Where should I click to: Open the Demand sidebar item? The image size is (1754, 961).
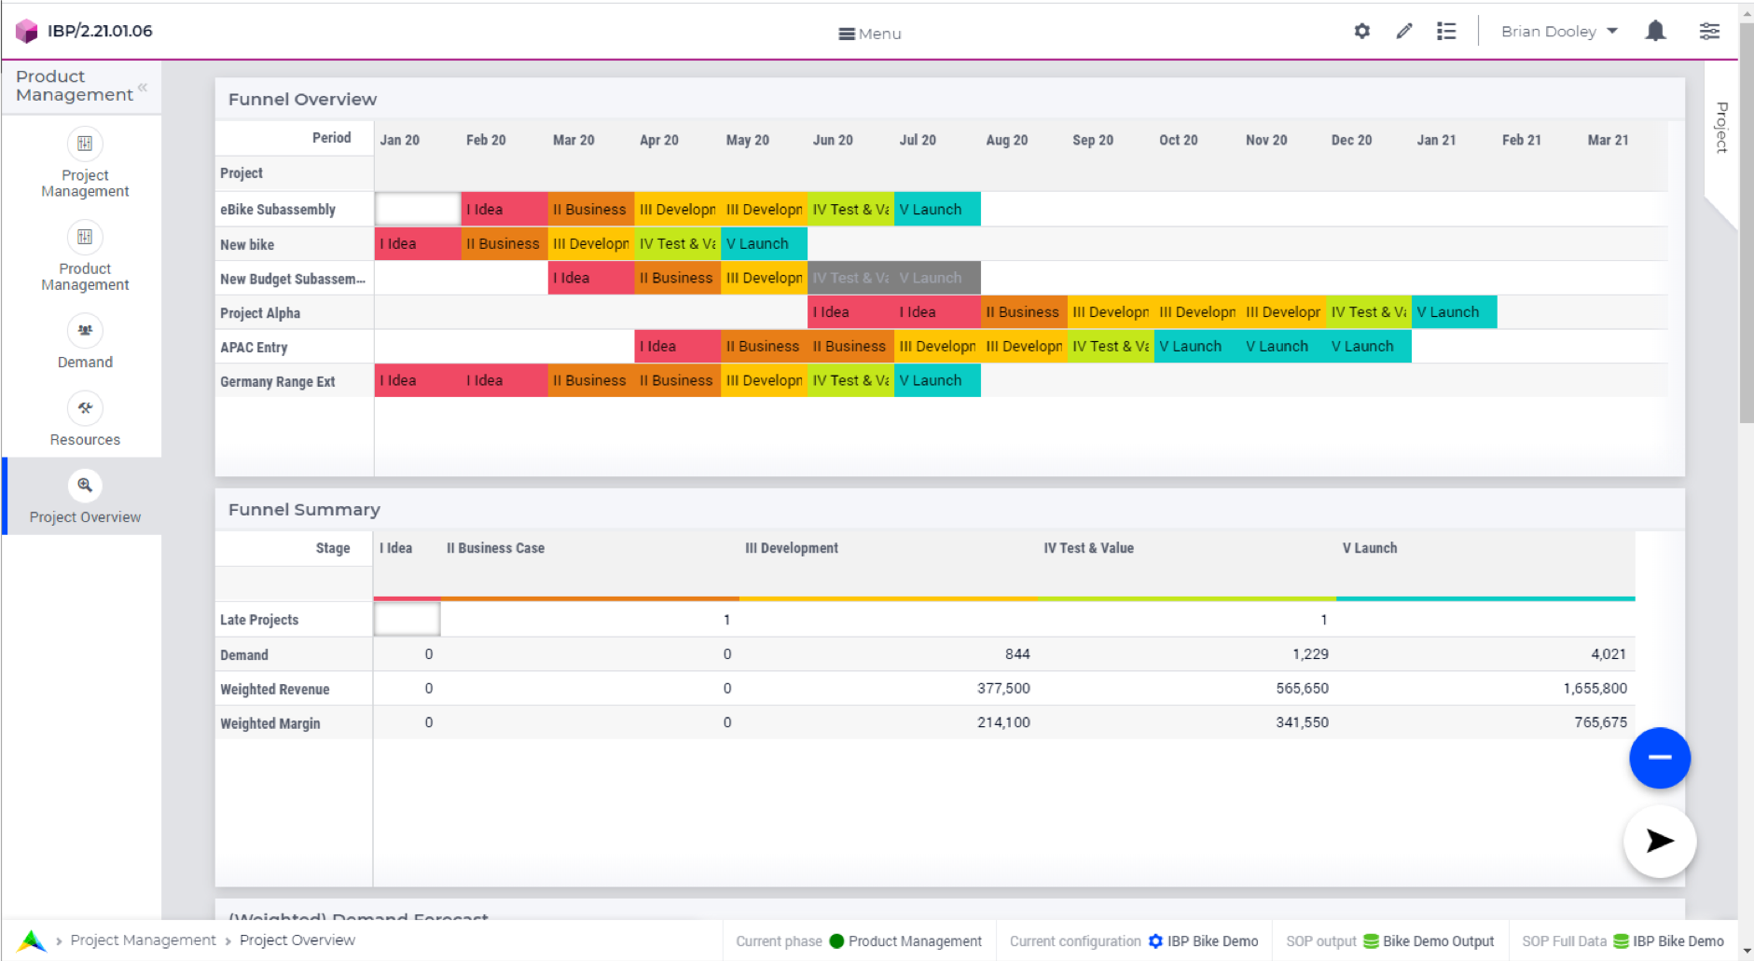point(85,342)
